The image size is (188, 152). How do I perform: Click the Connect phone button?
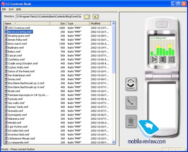(x=131, y=84)
